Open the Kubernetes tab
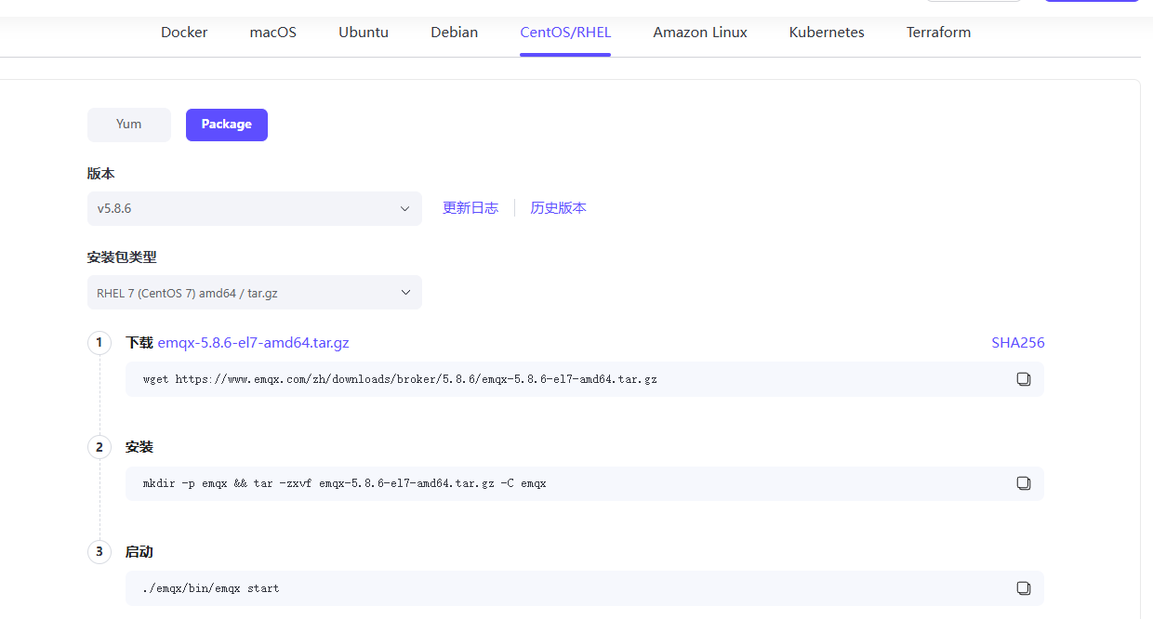The width and height of the screenshot is (1153, 619). (x=827, y=33)
